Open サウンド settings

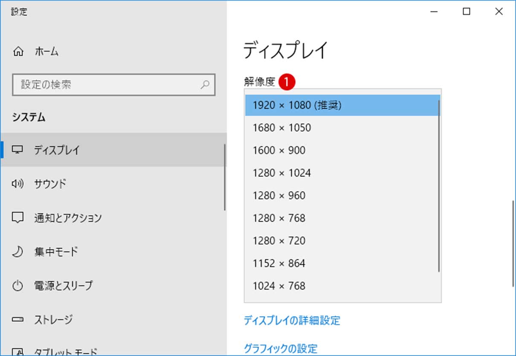pos(113,184)
